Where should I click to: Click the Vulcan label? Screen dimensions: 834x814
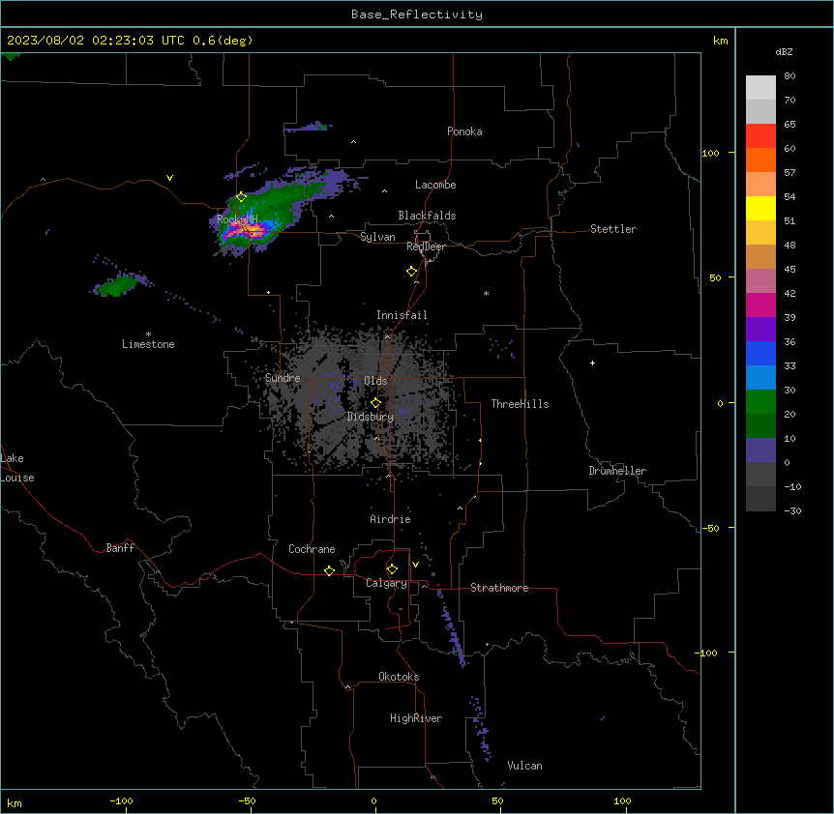(x=524, y=766)
